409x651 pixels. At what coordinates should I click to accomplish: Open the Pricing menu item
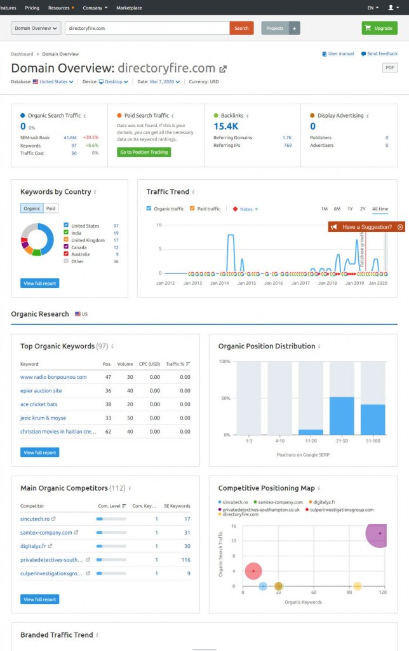[x=32, y=8]
